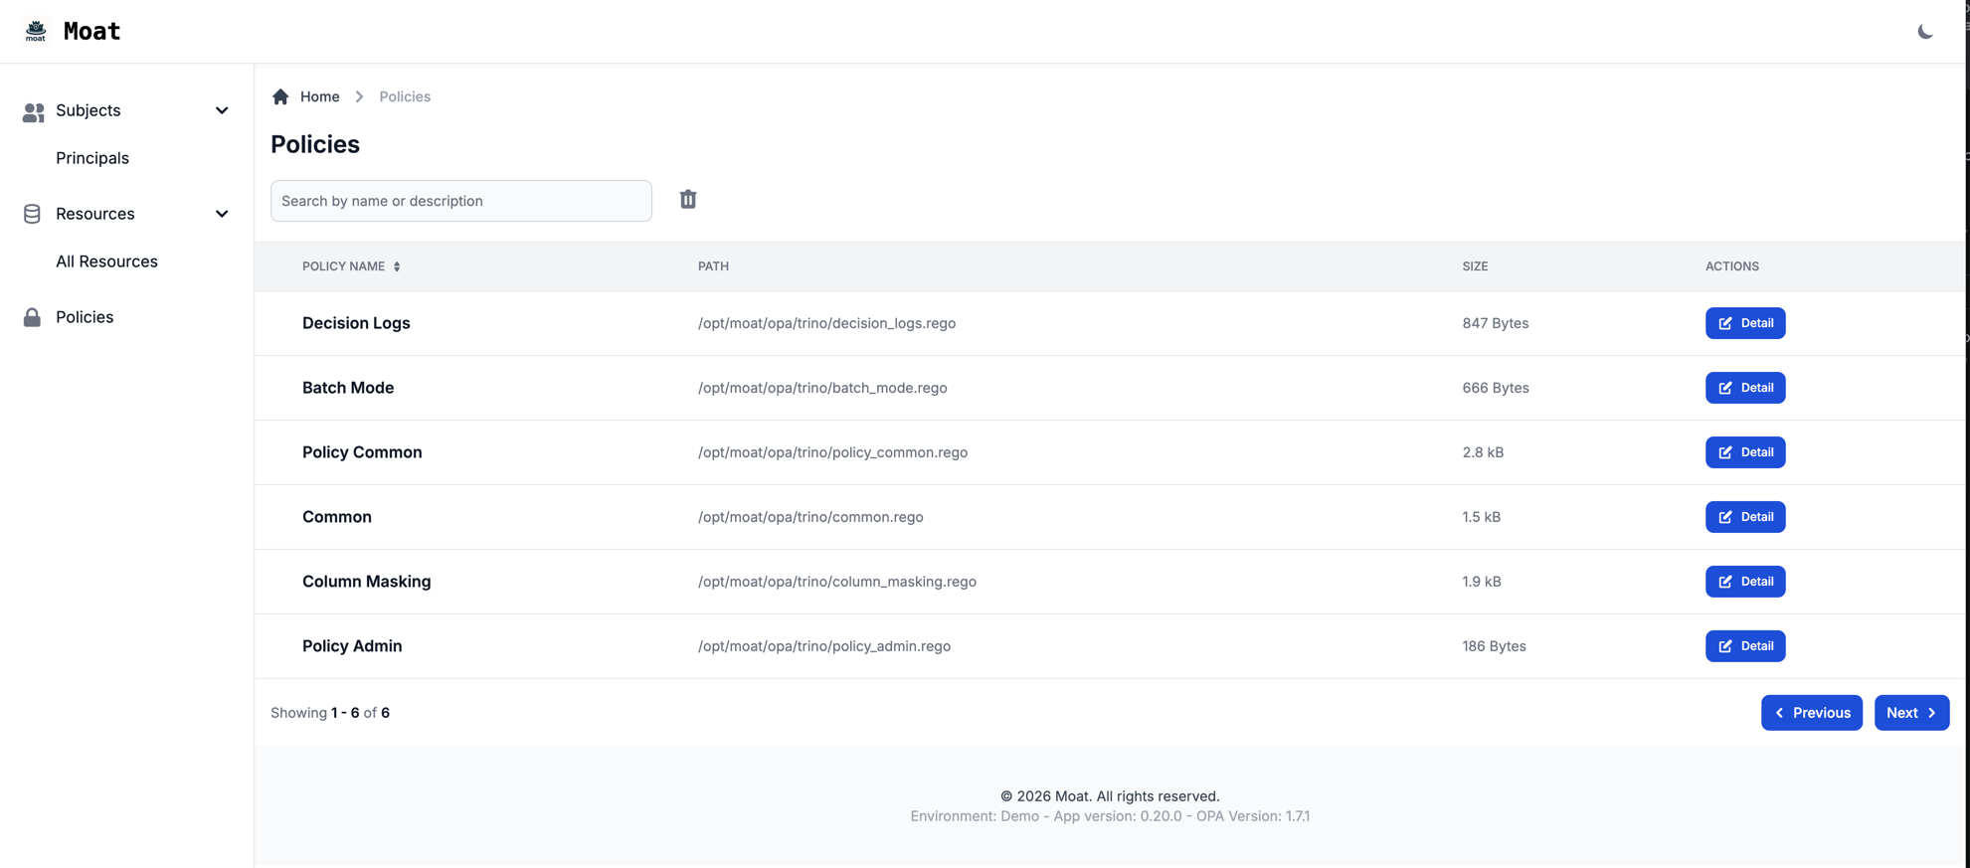Click the home icon in the breadcrumb
Viewport: 1970px width, 868px height.
point(280,96)
